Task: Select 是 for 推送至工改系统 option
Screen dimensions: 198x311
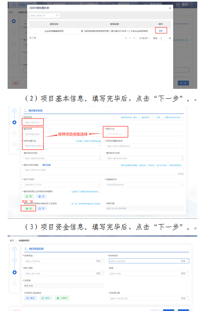Action: pyautogui.click(x=29, y=208)
